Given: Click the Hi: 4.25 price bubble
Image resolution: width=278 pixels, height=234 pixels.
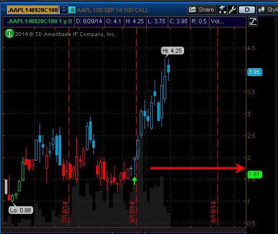Looking at the screenshot, I should pos(172,51).
